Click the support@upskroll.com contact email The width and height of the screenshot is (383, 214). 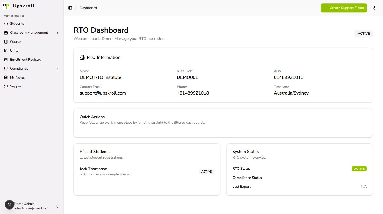tap(103, 93)
